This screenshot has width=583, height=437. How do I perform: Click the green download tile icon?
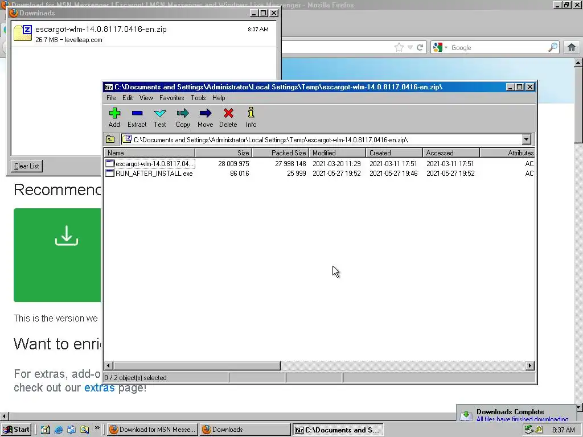point(67,236)
